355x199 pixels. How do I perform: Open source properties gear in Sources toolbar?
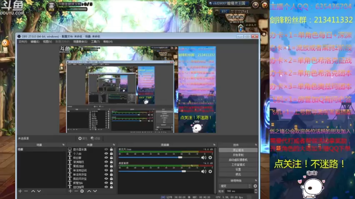[x=82, y=191]
